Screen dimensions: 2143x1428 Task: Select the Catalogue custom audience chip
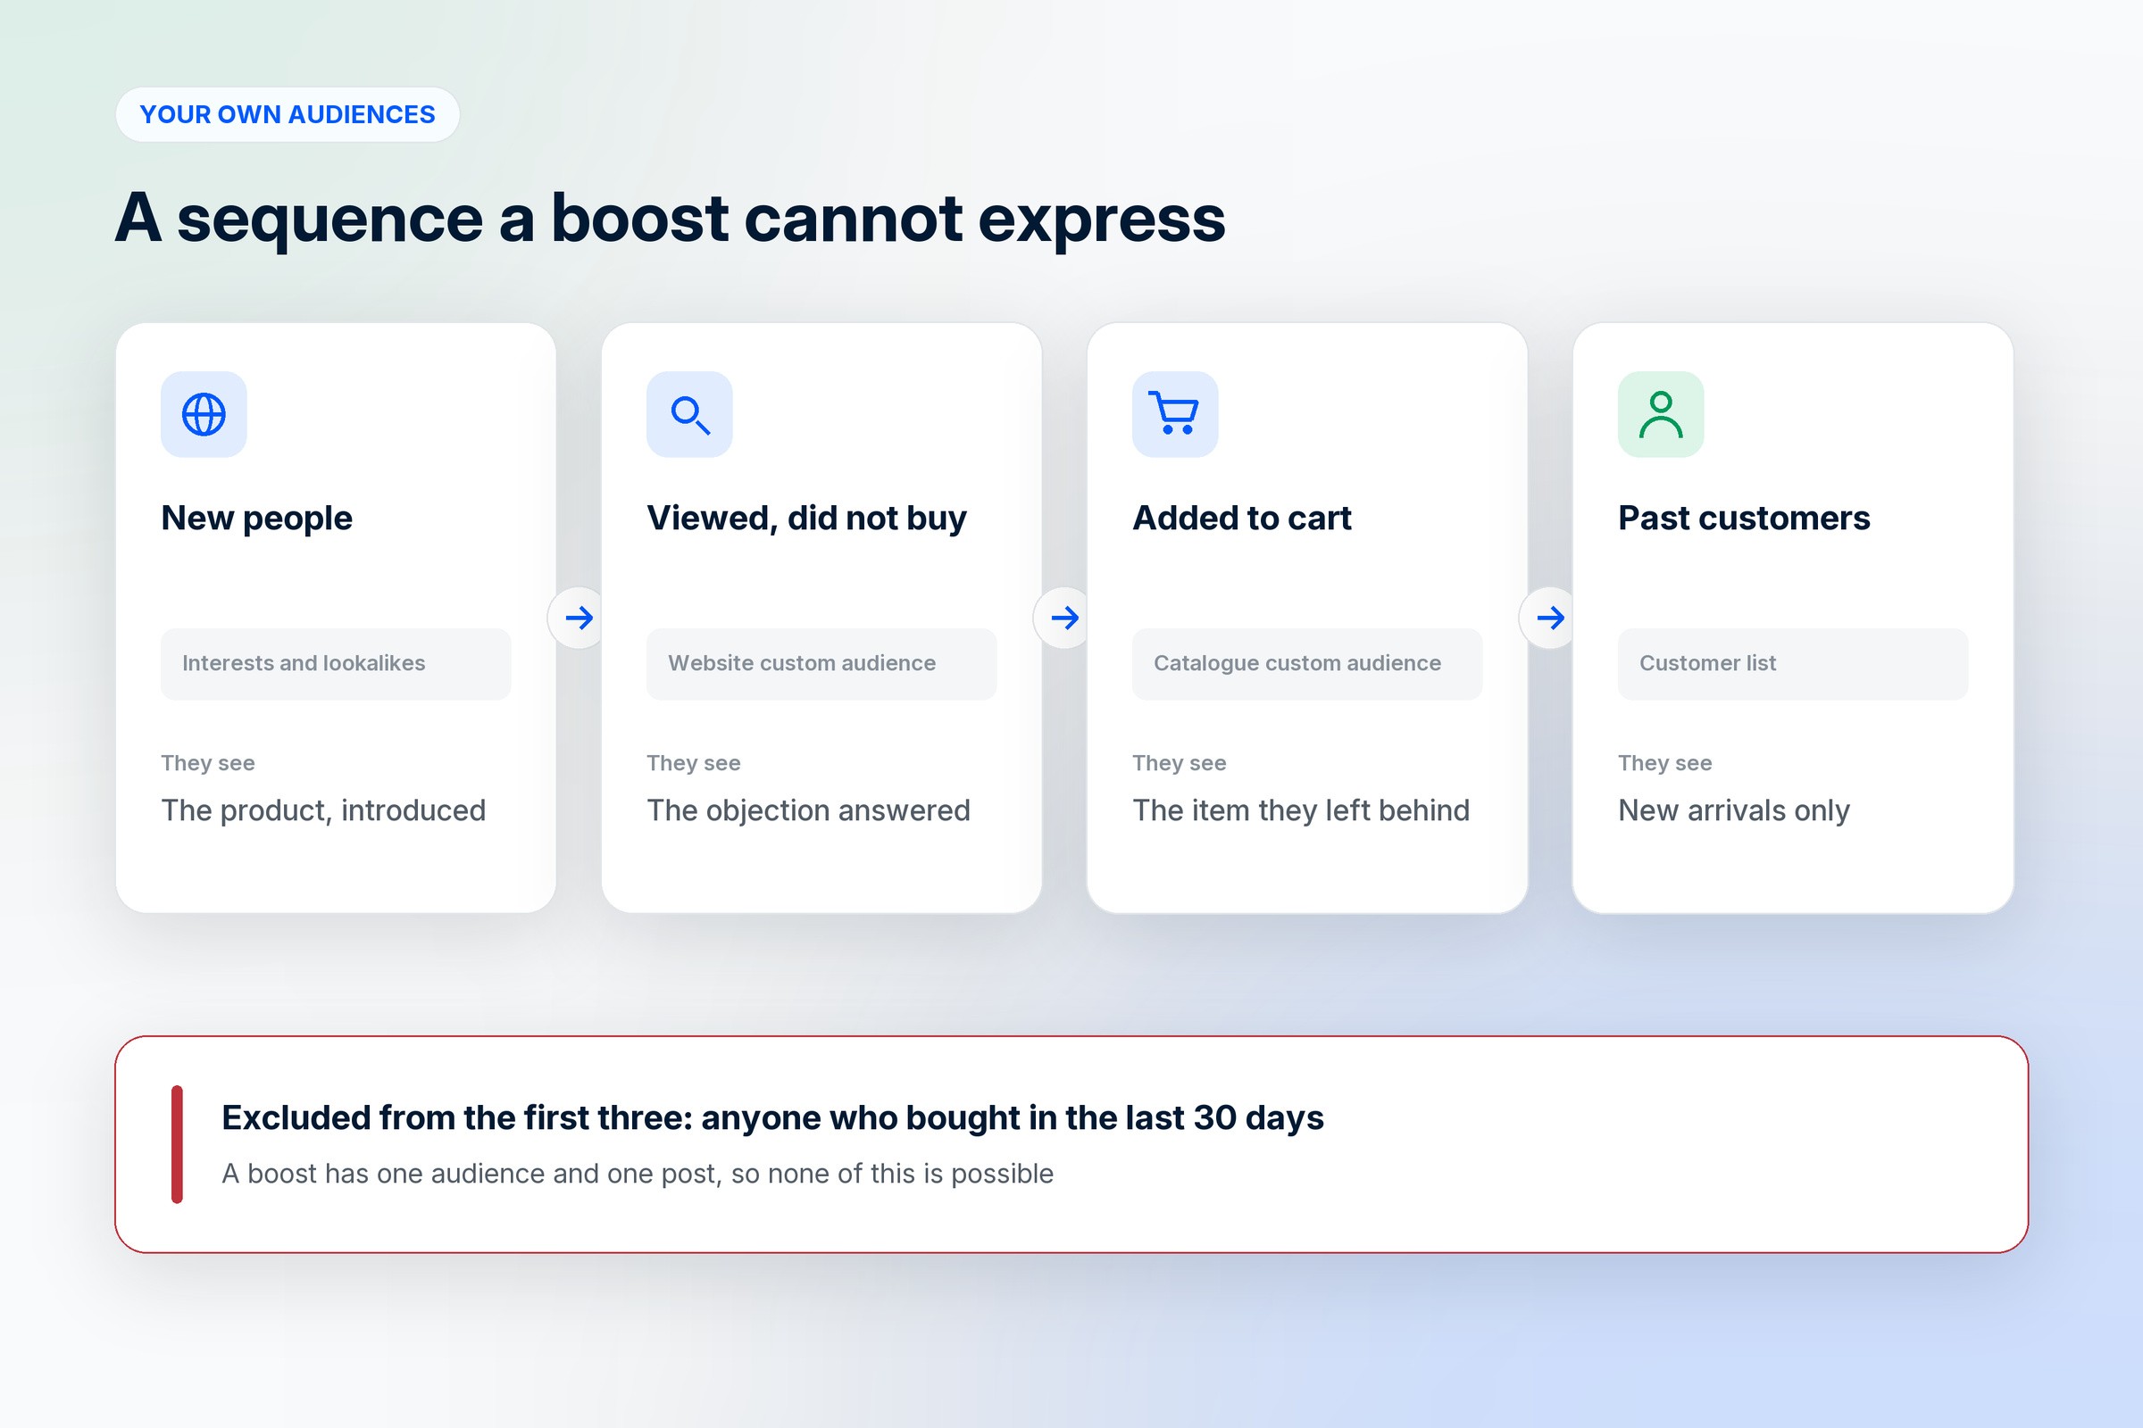[x=1306, y=664]
